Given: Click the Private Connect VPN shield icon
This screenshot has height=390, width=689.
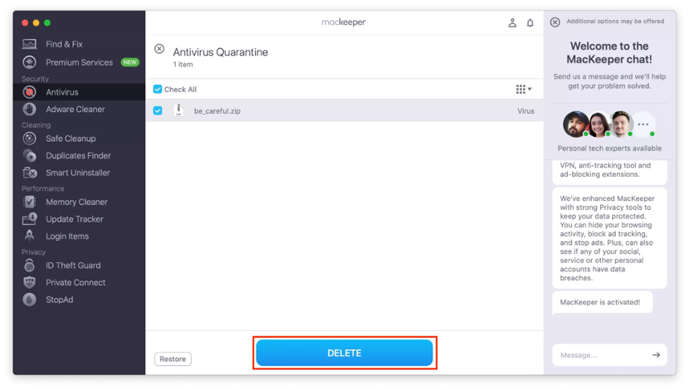Looking at the screenshot, I should (x=29, y=282).
